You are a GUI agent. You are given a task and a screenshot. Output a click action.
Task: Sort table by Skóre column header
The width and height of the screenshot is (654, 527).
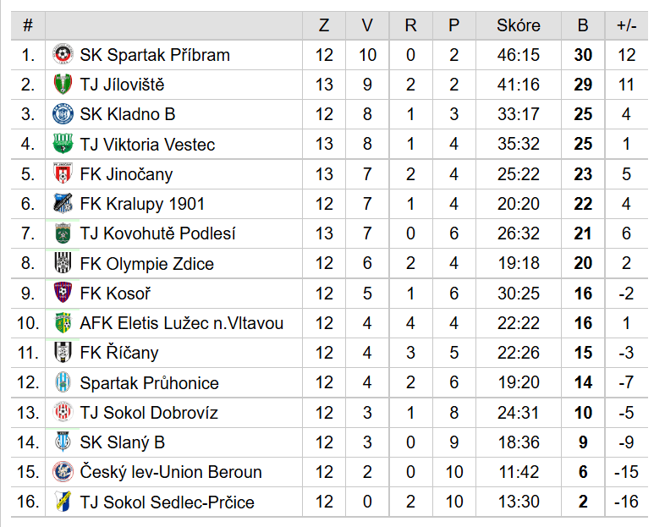pos(519,25)
